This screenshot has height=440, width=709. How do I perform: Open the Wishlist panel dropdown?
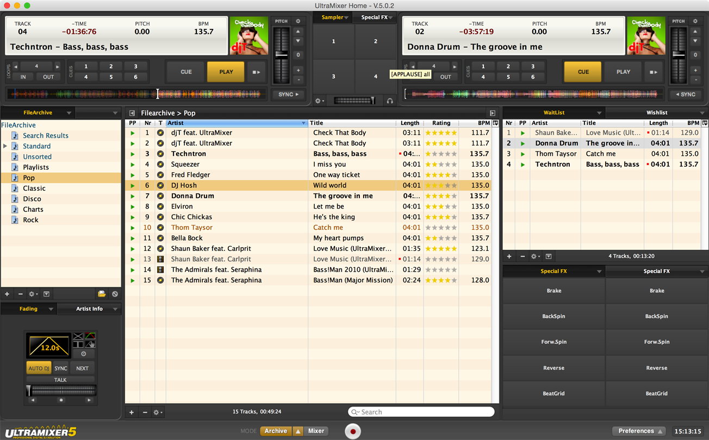coord(702,113)
